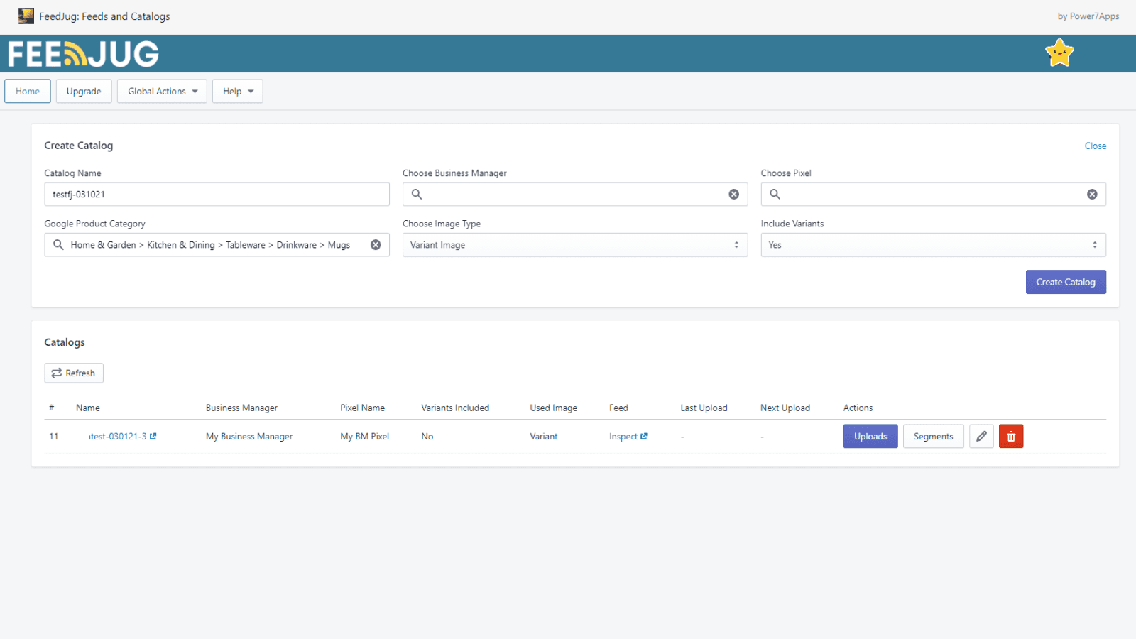Open Segments for catalog 11
Image resolution: width=1136 pixels, height=639 pixels.
click(933, 436)
